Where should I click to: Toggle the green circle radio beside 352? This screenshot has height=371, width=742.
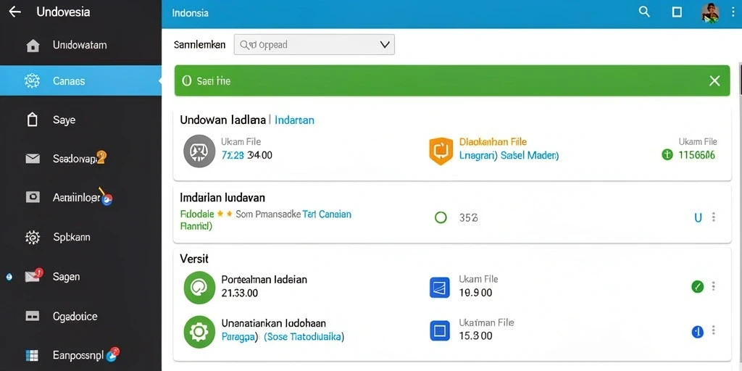[441, 217]
